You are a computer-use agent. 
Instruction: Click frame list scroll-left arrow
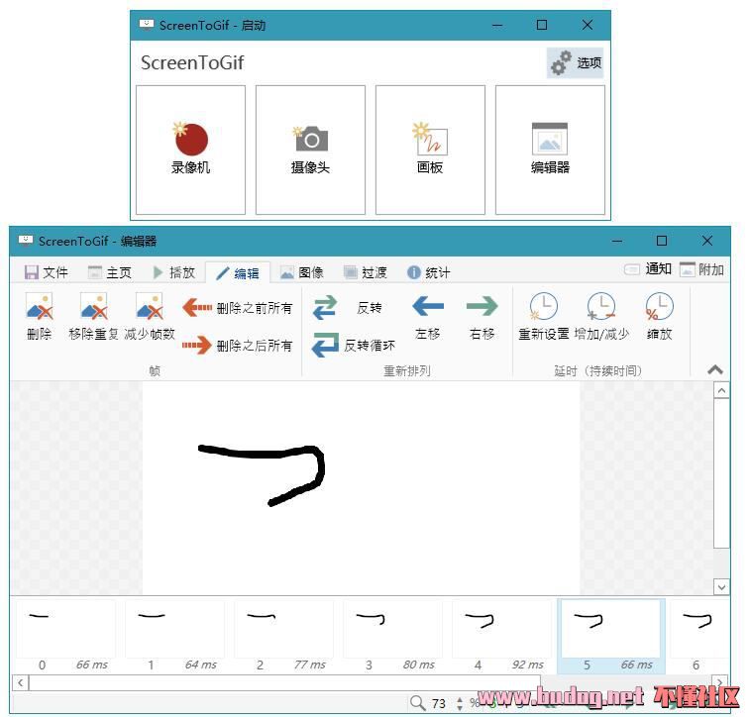point(20,682)
